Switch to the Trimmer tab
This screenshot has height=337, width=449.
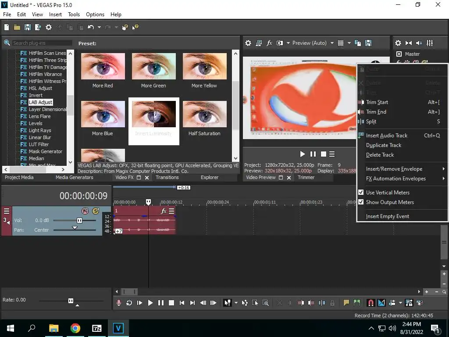pyautogui.click(x=306, y=177)
